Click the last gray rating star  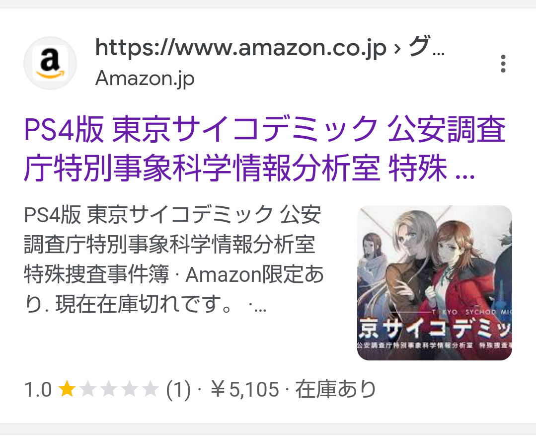[x=151, y=389]
